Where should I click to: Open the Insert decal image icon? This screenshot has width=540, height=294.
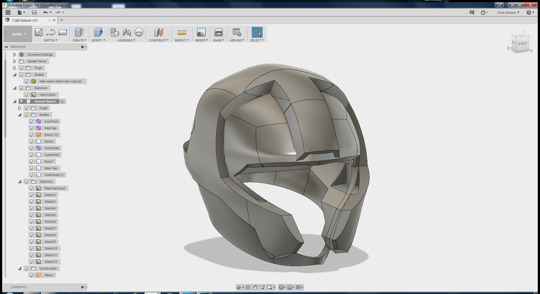click(201, 32)
